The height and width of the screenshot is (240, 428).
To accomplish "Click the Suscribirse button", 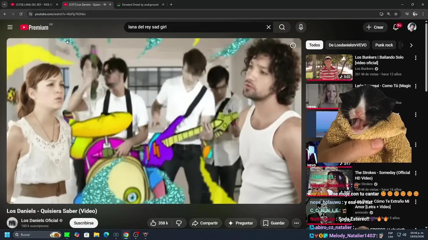I will [84, 223].
